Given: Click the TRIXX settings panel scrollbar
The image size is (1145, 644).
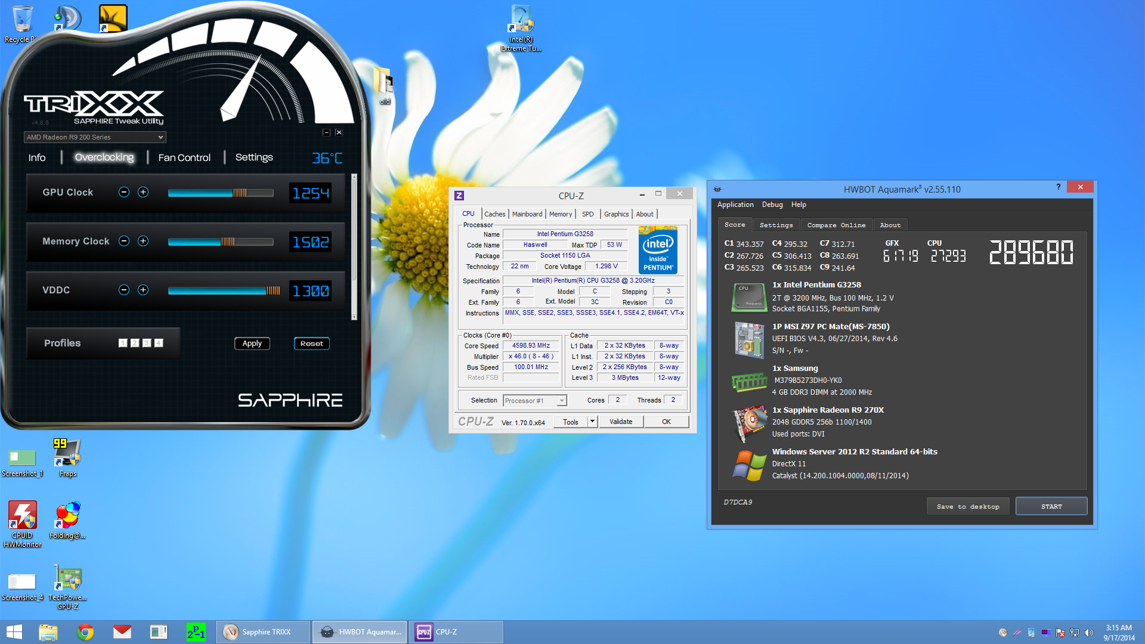Looking at the screenshot, I should pos(354,247).
